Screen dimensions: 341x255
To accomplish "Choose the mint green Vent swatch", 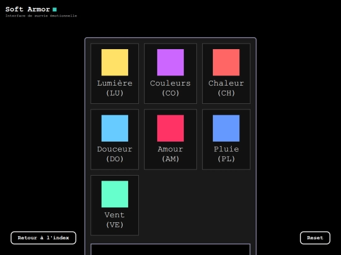I will coord(114,194).
